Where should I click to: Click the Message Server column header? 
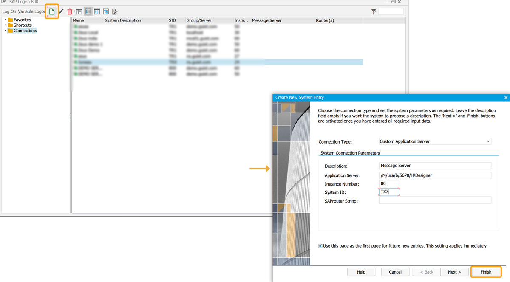(267, 20)
